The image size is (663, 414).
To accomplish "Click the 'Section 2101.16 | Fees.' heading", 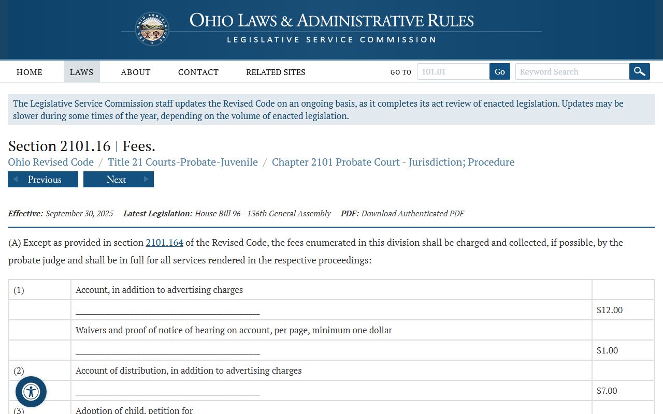I will click(82, 146).
